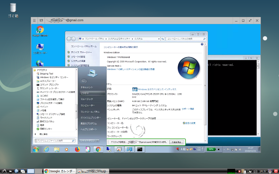Open the web browser launcher in host panel
The height and width of the screenshot is (174, 279).
coord(16,171)
